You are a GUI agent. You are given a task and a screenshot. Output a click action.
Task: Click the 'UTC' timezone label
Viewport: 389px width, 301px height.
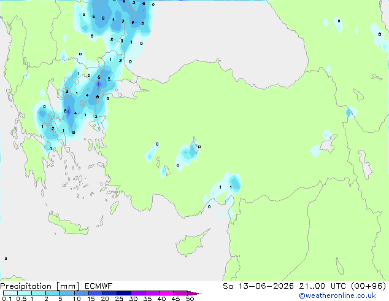[339, 286]
